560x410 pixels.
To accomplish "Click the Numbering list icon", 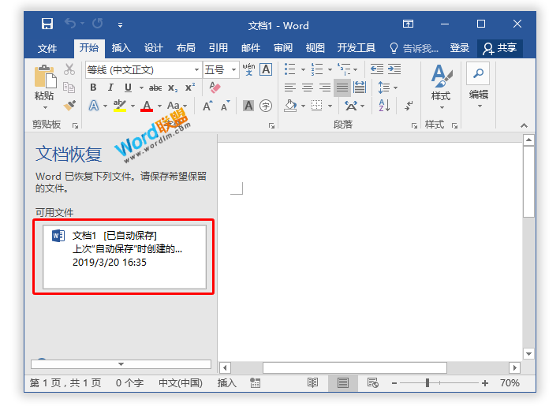I will tap(317, 69).
